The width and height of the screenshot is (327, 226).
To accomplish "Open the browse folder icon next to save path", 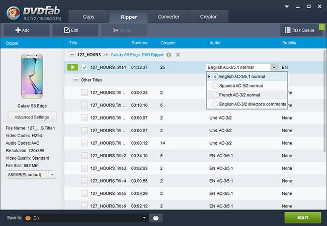I will coord(156,218).
